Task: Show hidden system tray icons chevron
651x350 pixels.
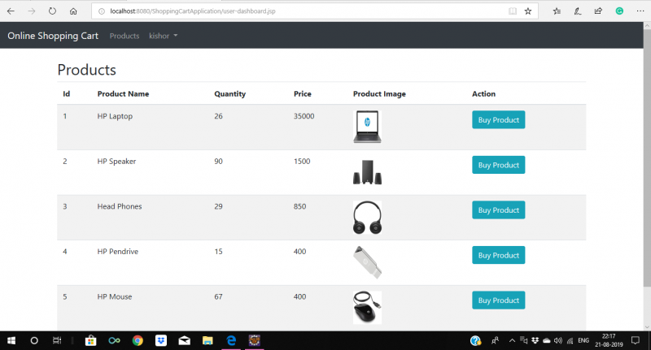Action: click(x=512, y=340)
